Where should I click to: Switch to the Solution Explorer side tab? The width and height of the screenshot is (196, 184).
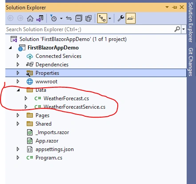coord(191,22)
